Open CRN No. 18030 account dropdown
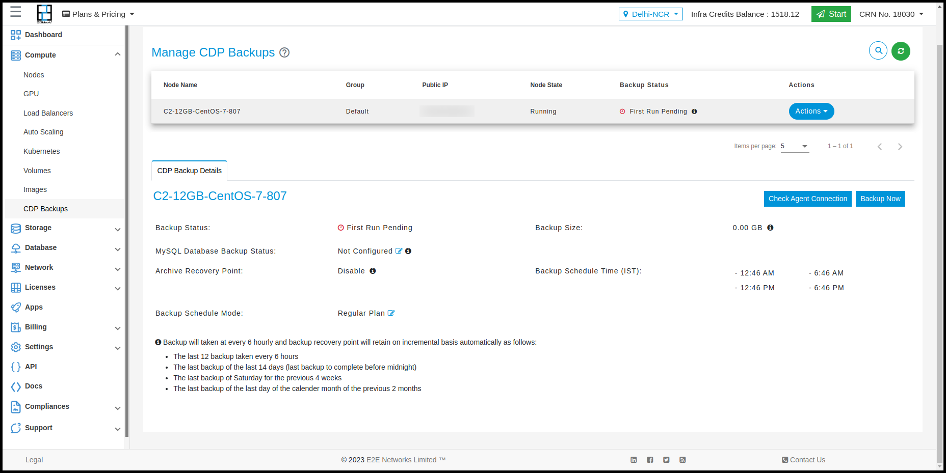946x473 pixels. tap(891, 14)
